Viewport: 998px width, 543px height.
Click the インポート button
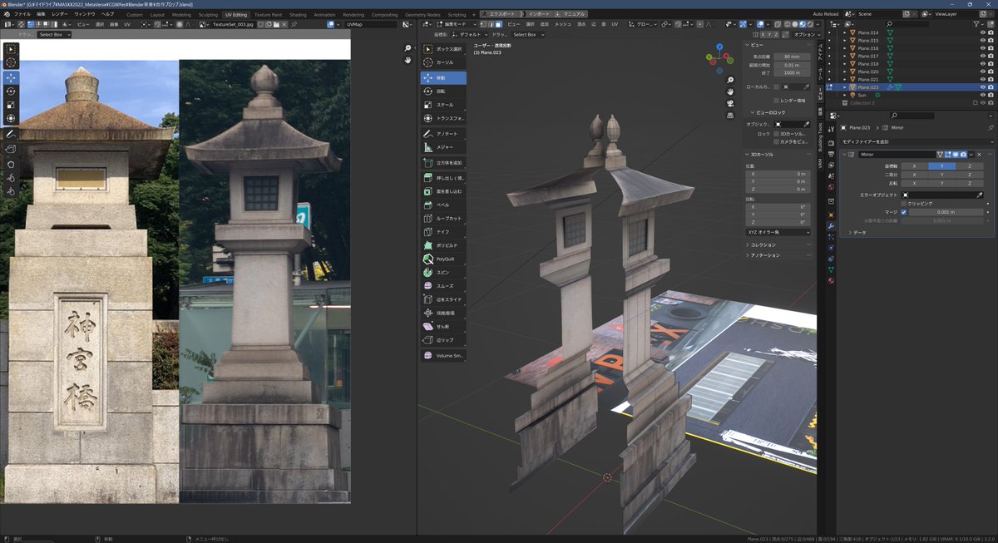(x=539, y=14)
